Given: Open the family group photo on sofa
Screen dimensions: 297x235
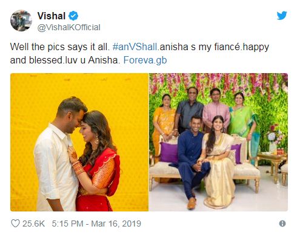Looking at the screenshot, I should pyautogui.click(x=218, y=142).
